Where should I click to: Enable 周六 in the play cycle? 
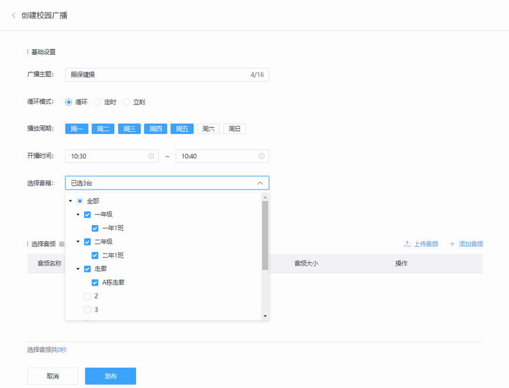(208, 129)
